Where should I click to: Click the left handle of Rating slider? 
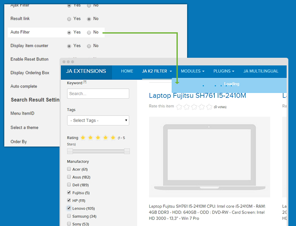coord(70,151)
